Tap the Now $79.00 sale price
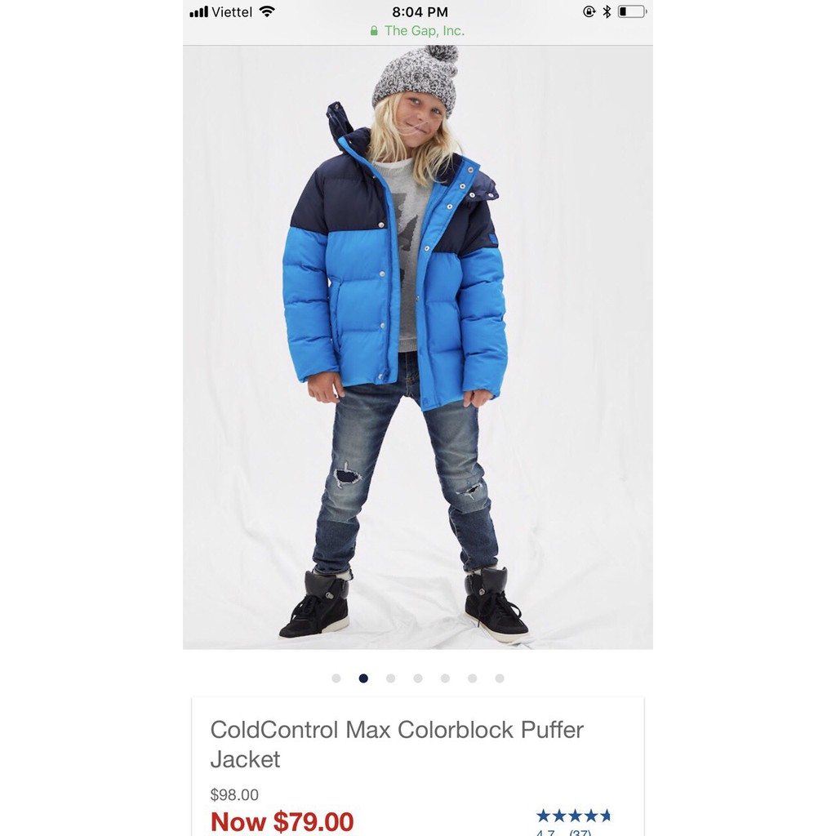Screen dimensions: 836x836 (282, 821)
